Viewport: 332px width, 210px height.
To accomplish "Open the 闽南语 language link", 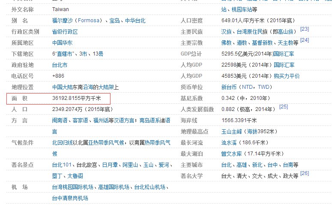I will [60, 120].
